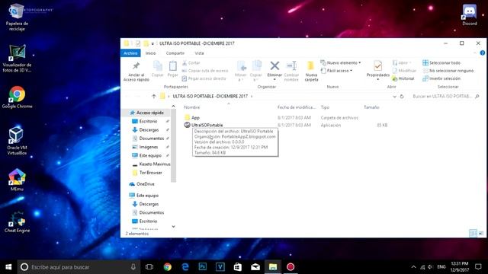
Task: Open the Mail app from taskbar
Action: [255, 267]
